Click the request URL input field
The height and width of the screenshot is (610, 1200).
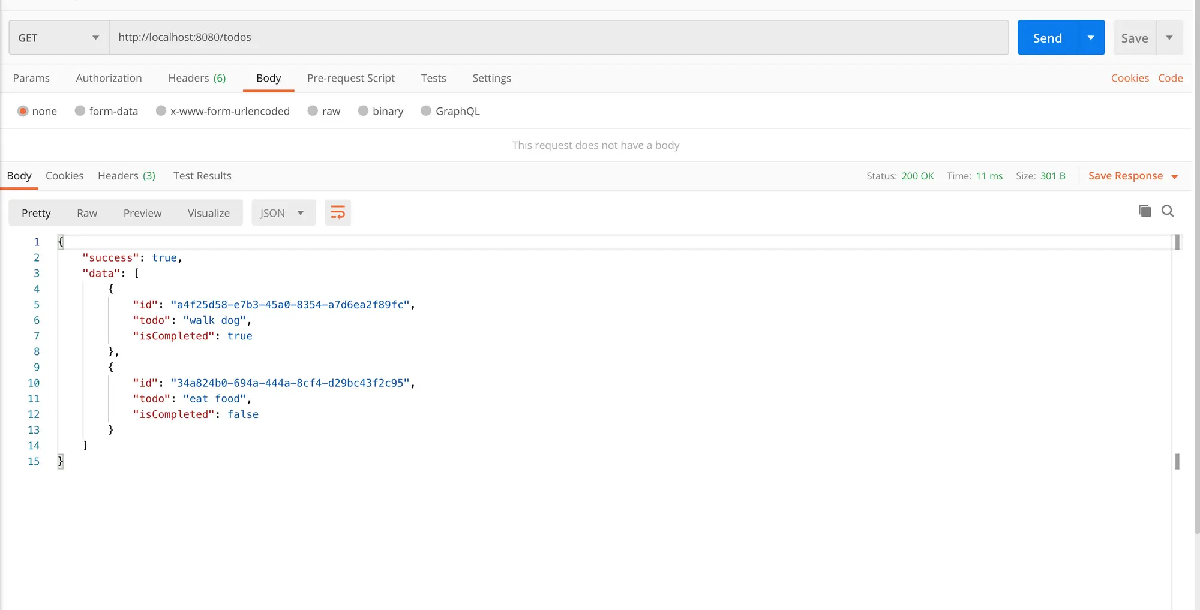559,37
